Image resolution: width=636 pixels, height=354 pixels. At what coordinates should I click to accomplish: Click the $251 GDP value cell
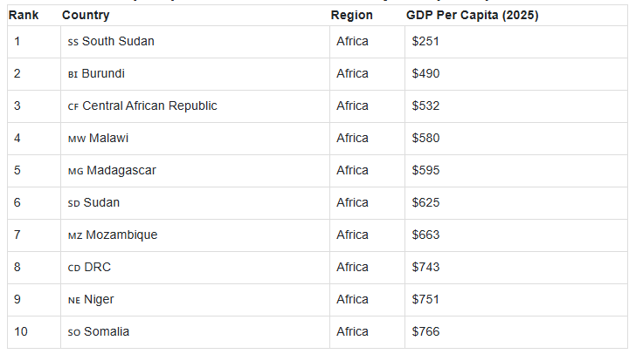(516, 42)
